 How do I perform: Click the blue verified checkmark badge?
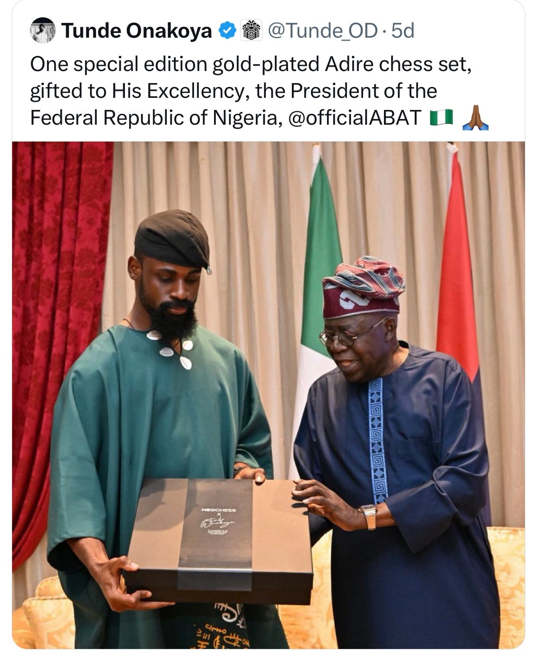pyautogui.click(x=227, y=31)
